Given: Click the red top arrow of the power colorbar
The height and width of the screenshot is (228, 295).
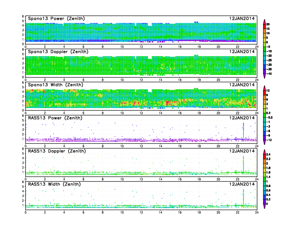Looking at the screenshot, I should pyautogui.click(x=264, y=22).
